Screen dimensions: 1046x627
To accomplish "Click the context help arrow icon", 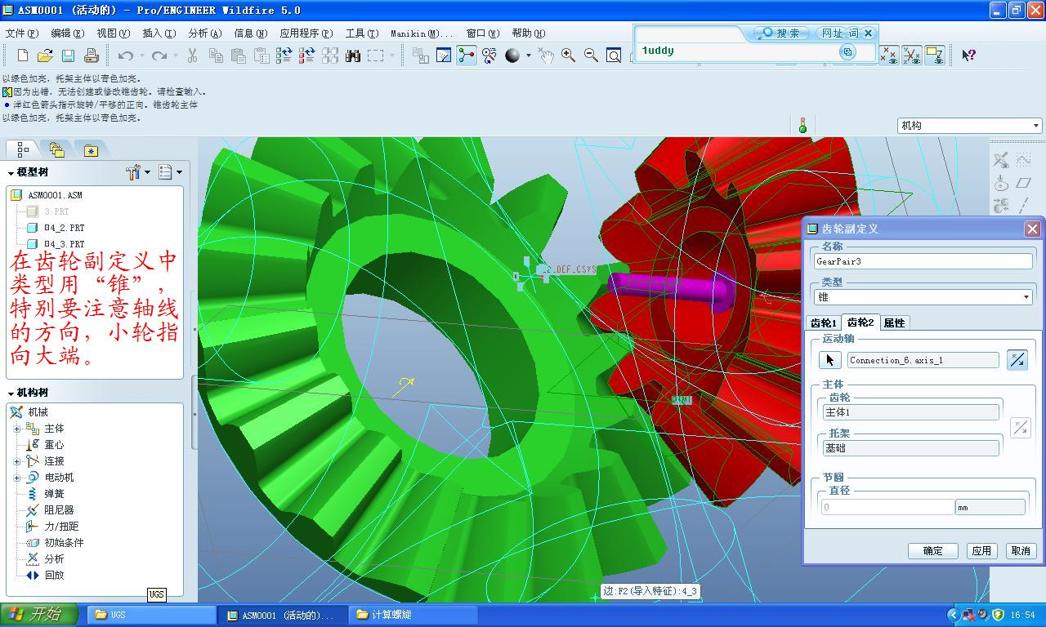I will [968, 56].
